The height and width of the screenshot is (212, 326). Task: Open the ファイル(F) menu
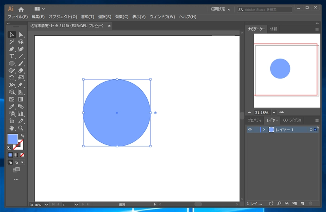(18, 17)
